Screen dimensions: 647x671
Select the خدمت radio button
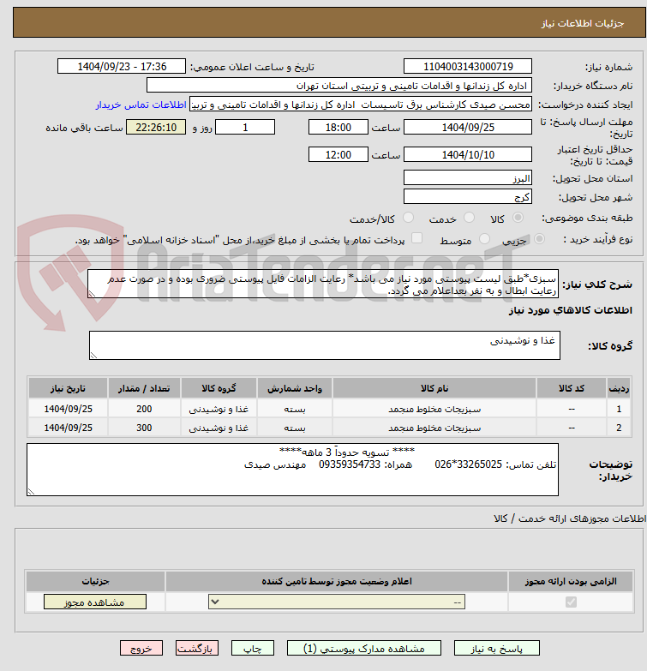[470, 218]
